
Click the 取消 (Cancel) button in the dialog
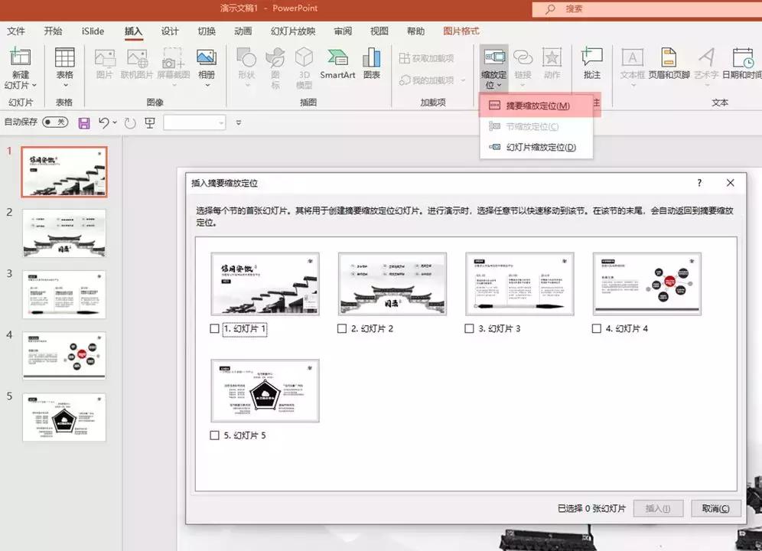tap(715, 507)
